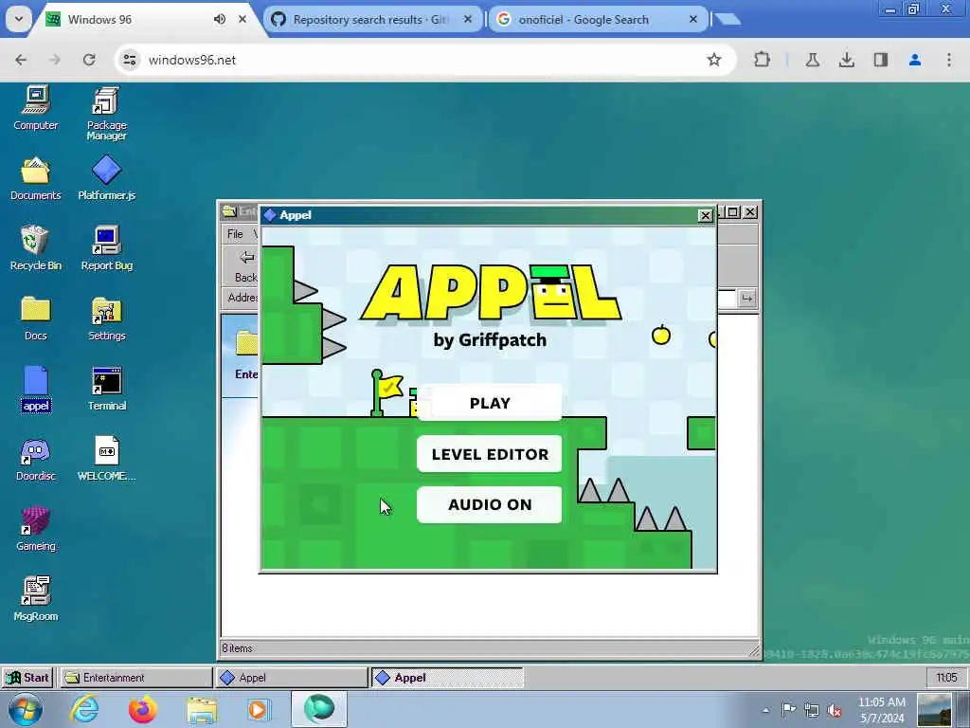Click the muted volume tray icon
Screen dimensions: 970x728
835,710
